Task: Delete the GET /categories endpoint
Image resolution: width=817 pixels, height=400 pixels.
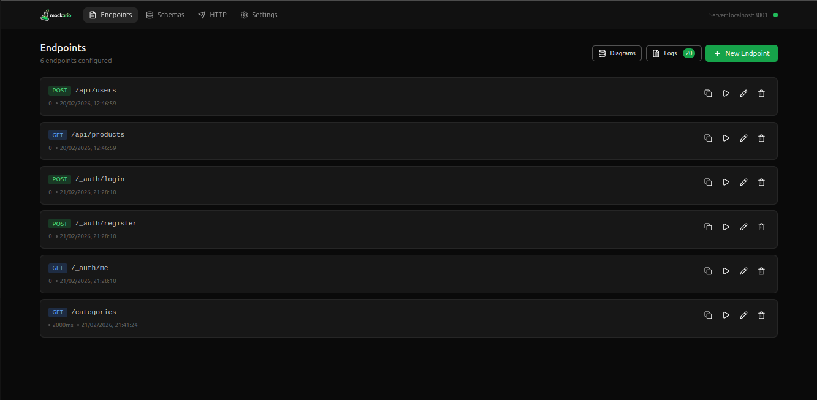Action: [x=761, y=315]
